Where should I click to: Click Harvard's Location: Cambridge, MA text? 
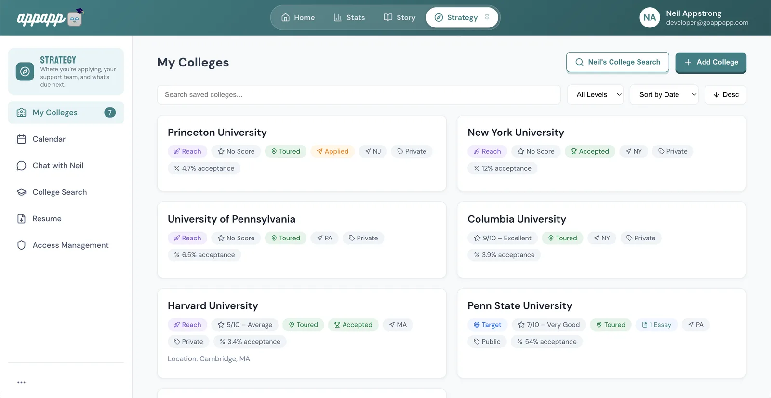(209, 359)
